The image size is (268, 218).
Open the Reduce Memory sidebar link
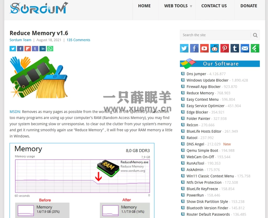pos(200,93)
